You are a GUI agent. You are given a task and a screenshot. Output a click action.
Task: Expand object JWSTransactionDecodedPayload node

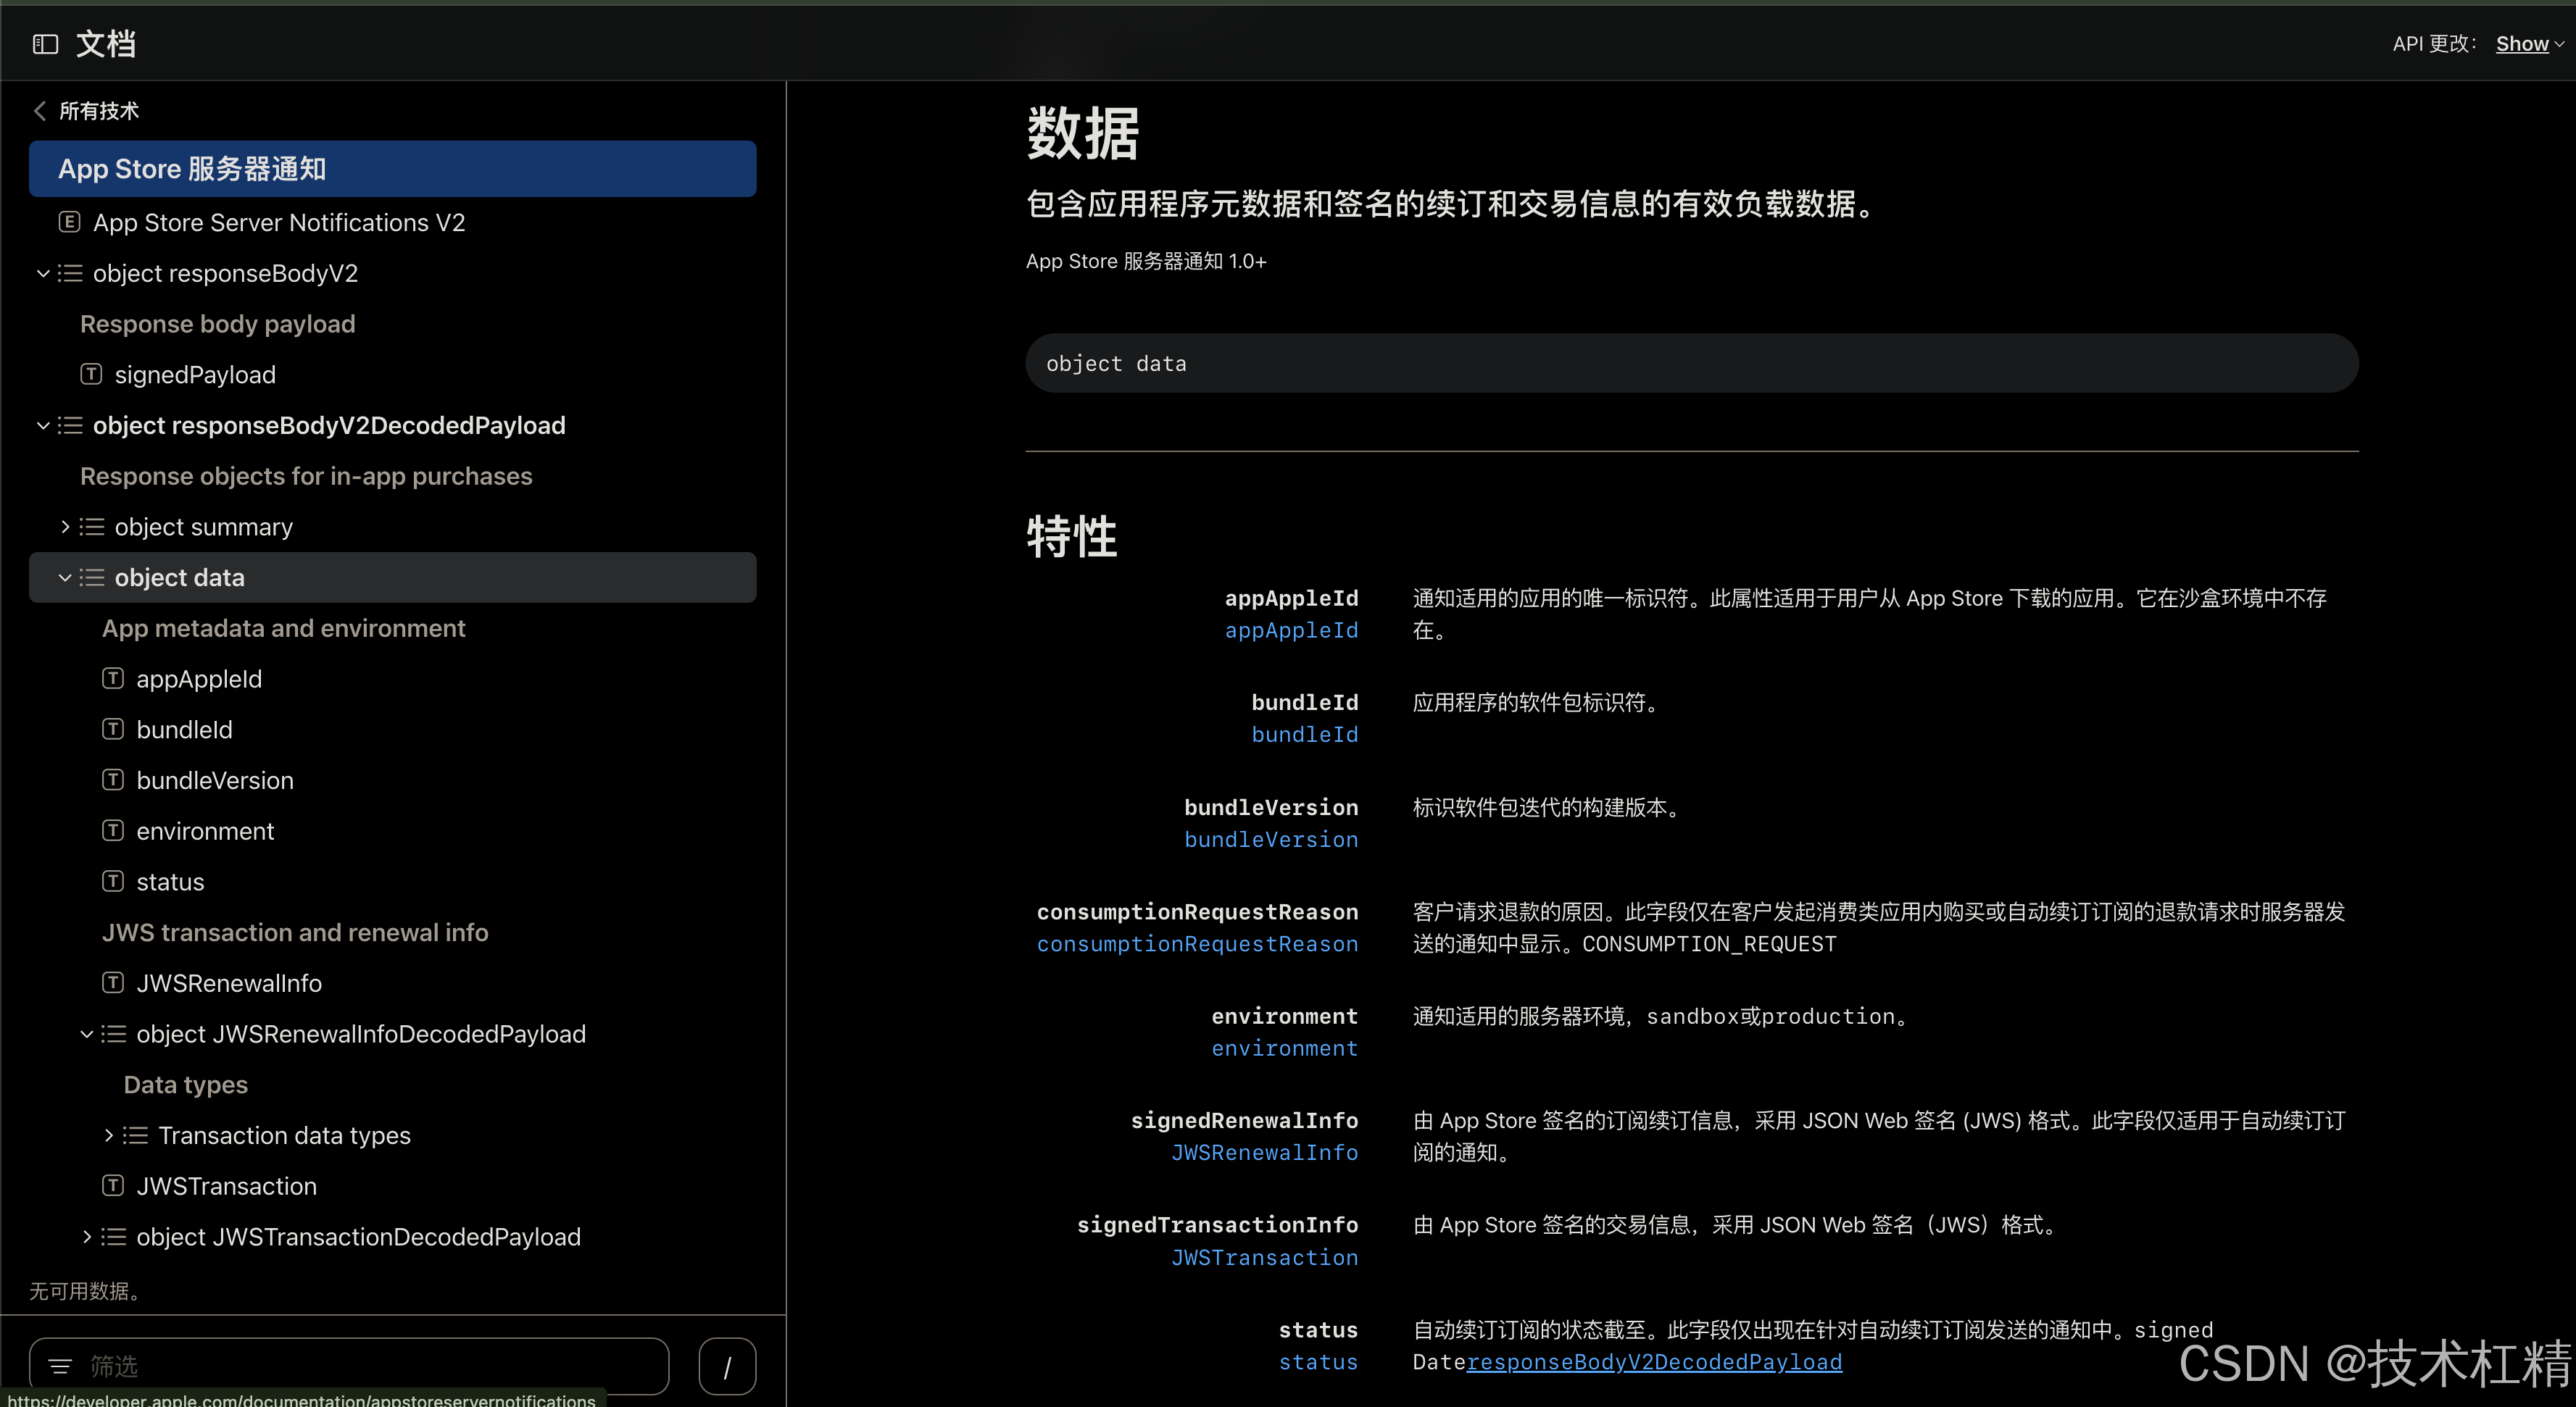pos(87,1237)
